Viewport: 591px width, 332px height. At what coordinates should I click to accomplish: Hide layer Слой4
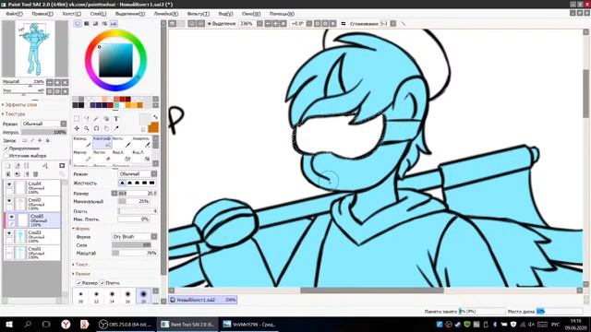tap(9, 184)
